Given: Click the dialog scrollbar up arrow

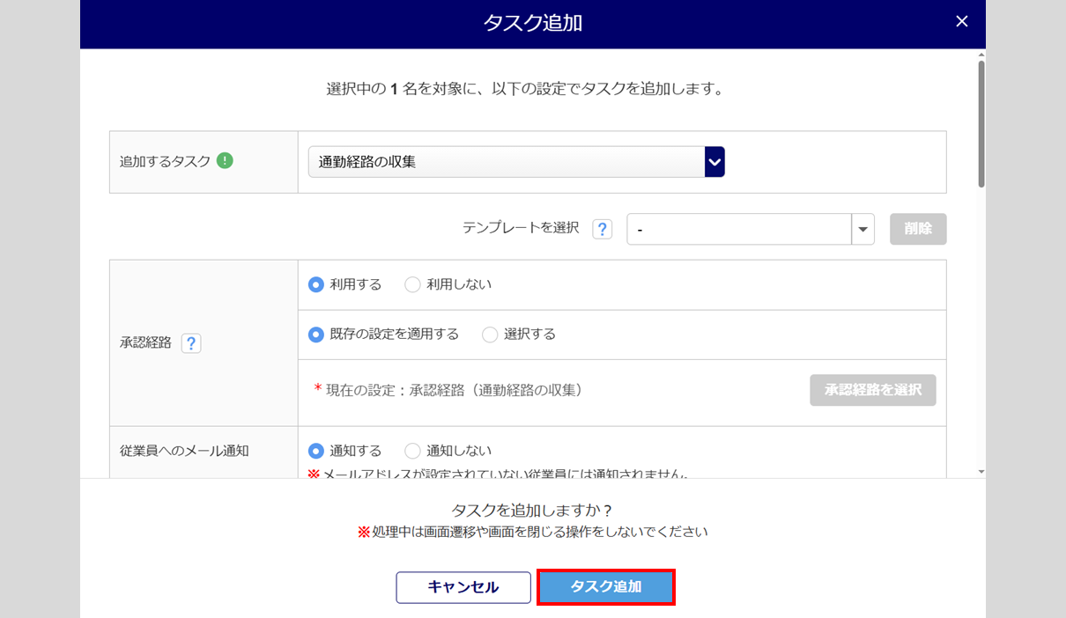Looking at the screenshot, I should [x=981, y=55].
